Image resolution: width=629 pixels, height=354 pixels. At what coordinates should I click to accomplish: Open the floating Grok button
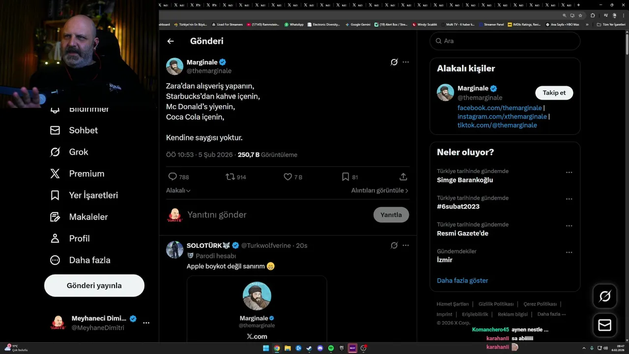[x=605, y=296]
